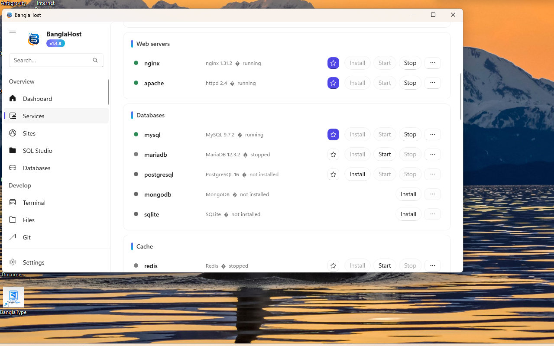
Task: Start the redis service
Action: (x=385, y=266)
